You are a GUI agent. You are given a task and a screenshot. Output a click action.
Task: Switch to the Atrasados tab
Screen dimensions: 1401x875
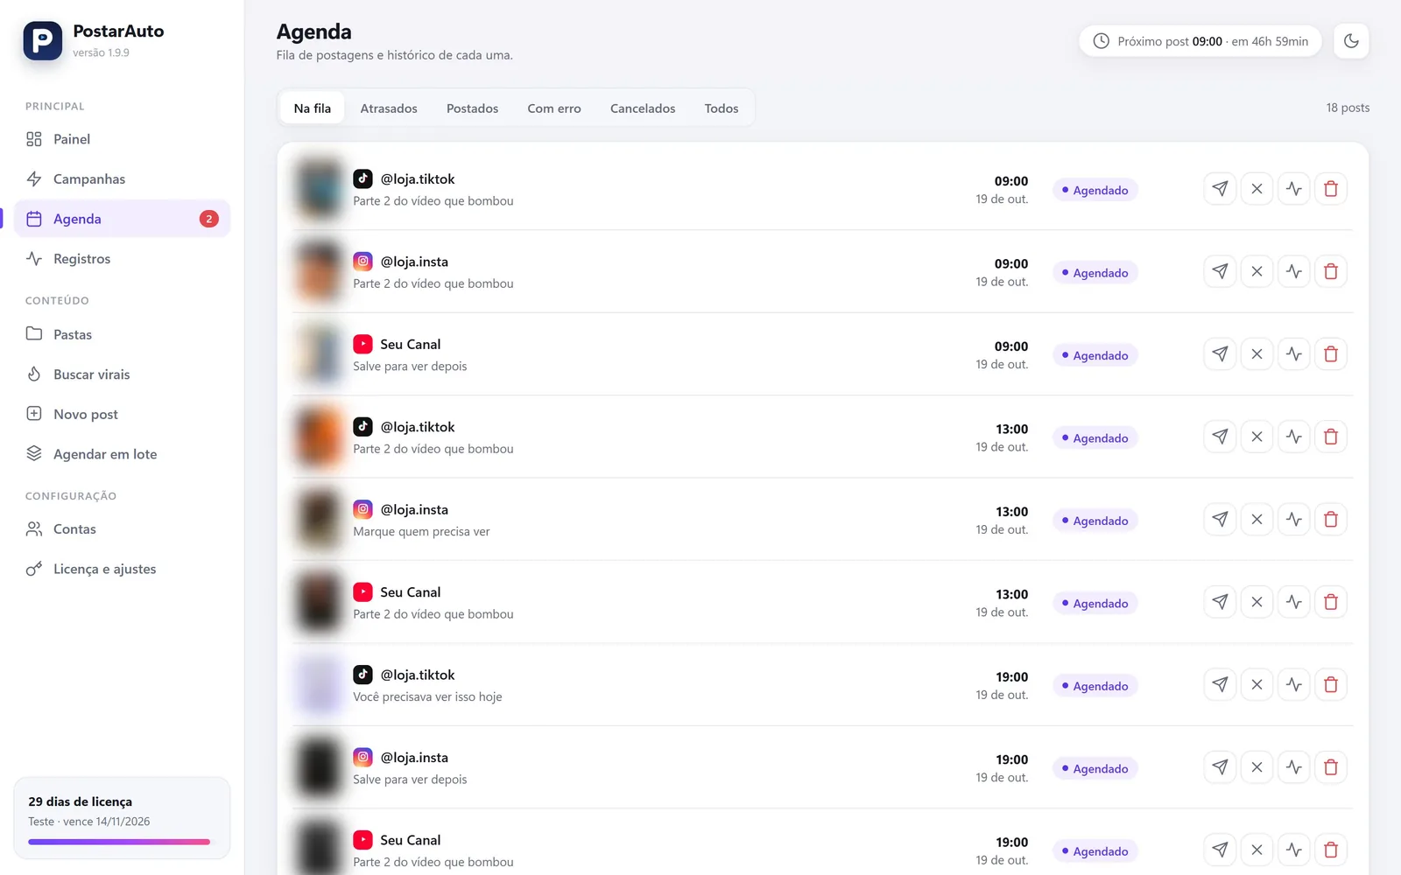tap(389, 108)
